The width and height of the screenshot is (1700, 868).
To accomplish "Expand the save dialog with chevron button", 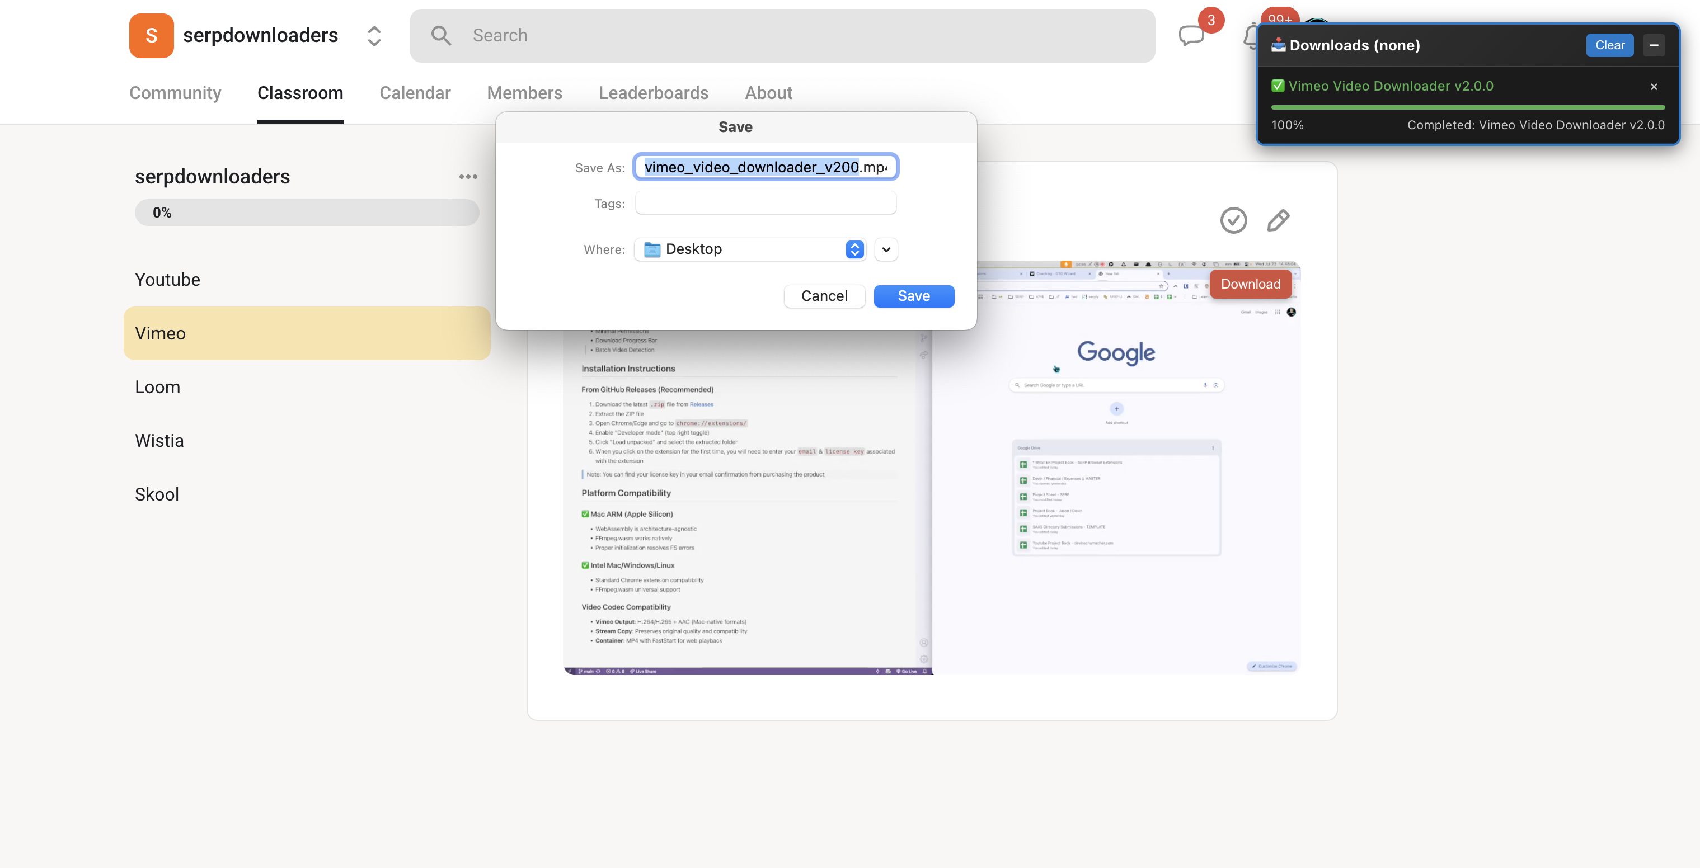I will click(x=886, y=249).
